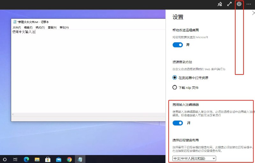Image resolution: width=255 pixels, height=163 pixels.
Task: Open Notepad 编辑(E) menu
Action: tap(28, 27)
